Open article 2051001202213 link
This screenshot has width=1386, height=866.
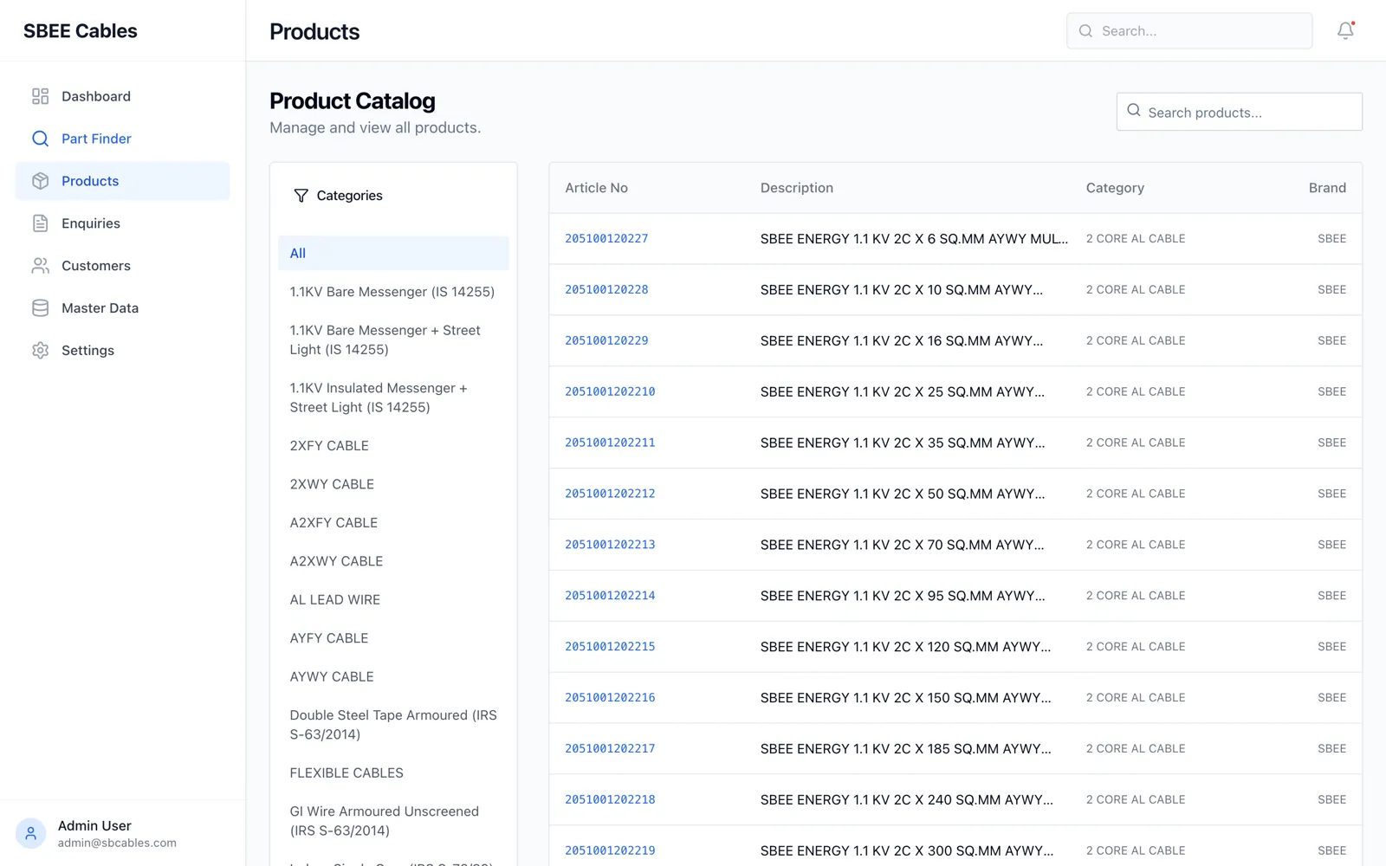point(610,545)
